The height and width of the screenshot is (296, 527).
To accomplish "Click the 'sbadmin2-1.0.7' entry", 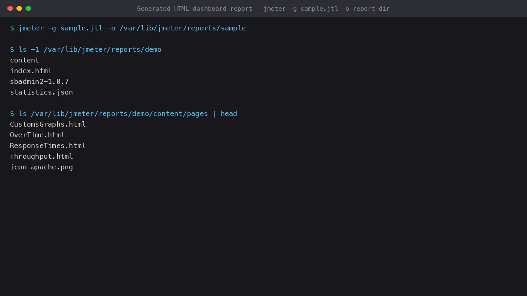I will (40, 81).
